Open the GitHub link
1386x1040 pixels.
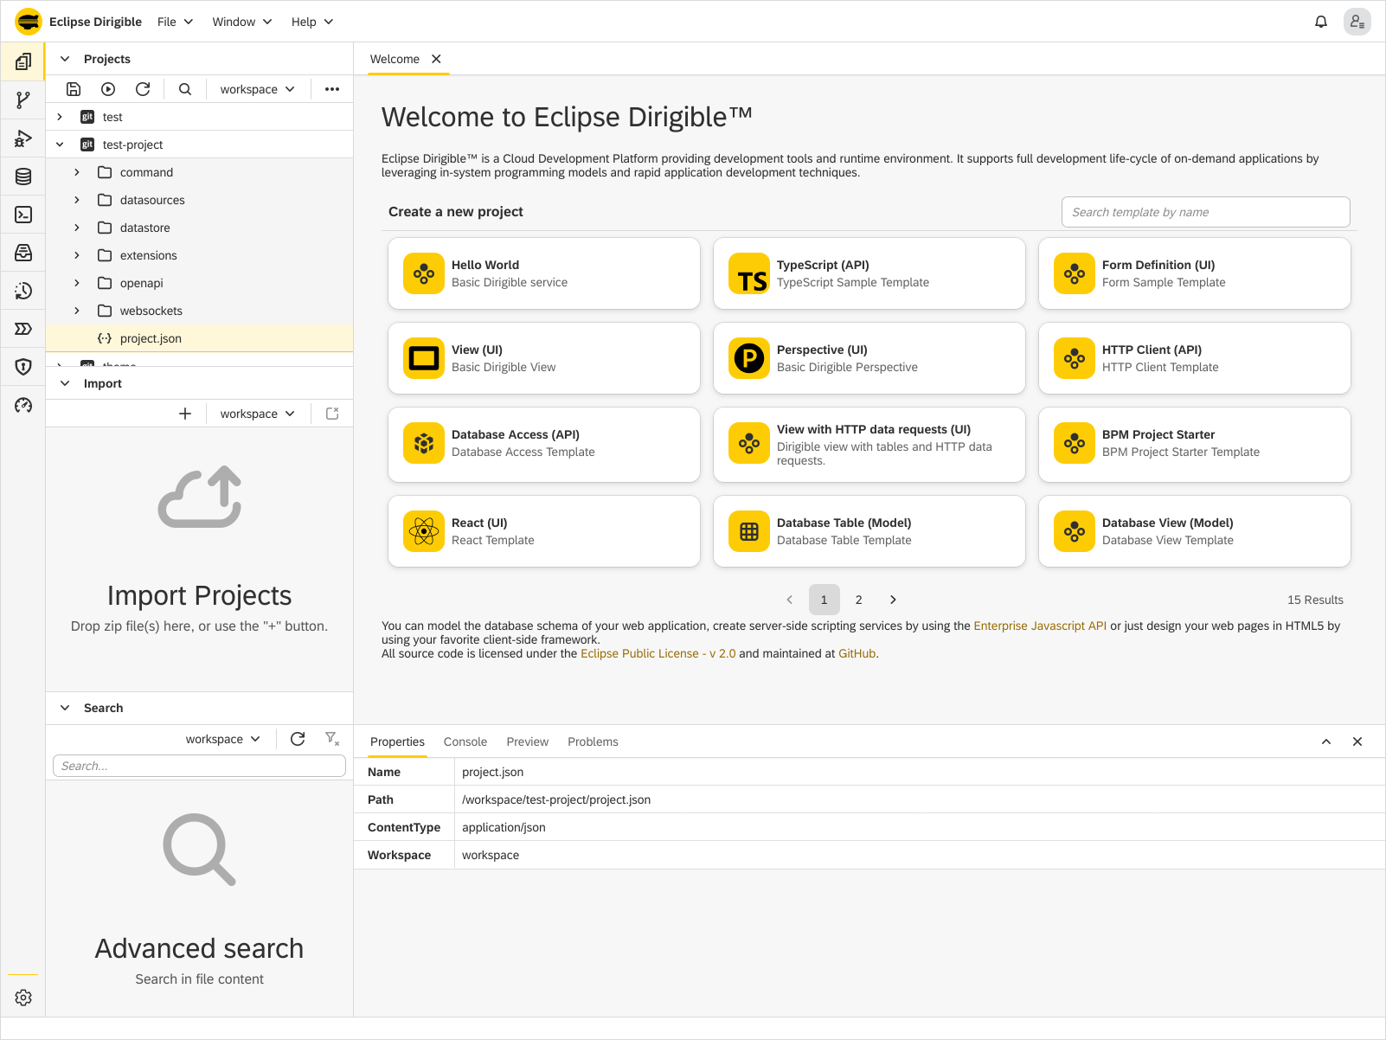coord(857,653)
